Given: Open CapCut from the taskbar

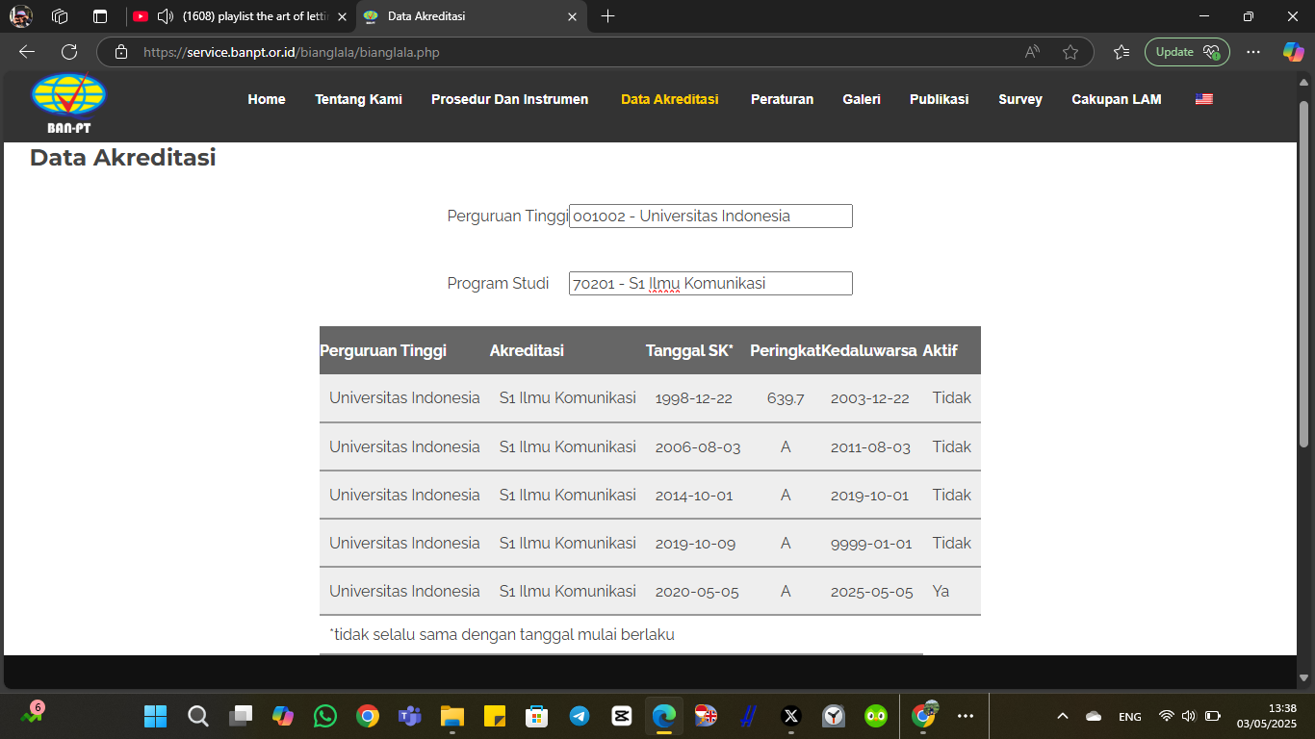Looking at the screenshot, I should coord(622,716).
